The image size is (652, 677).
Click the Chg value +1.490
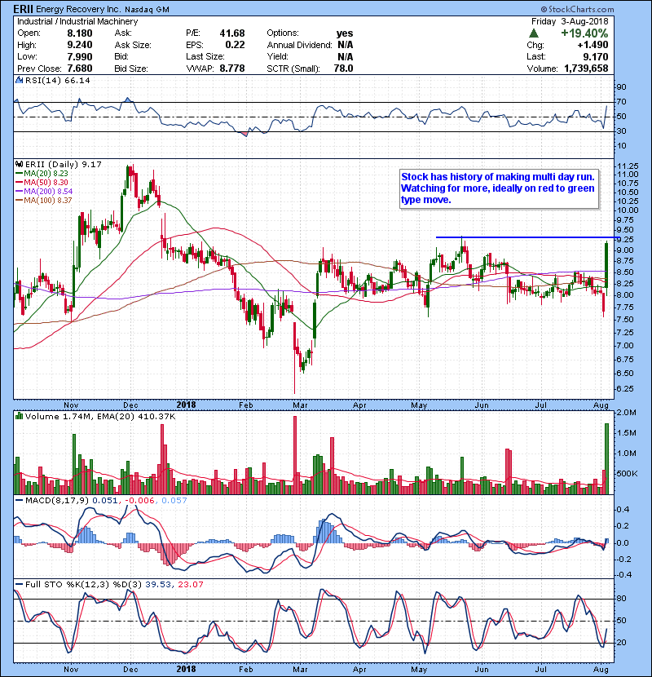tap(593, 45)
